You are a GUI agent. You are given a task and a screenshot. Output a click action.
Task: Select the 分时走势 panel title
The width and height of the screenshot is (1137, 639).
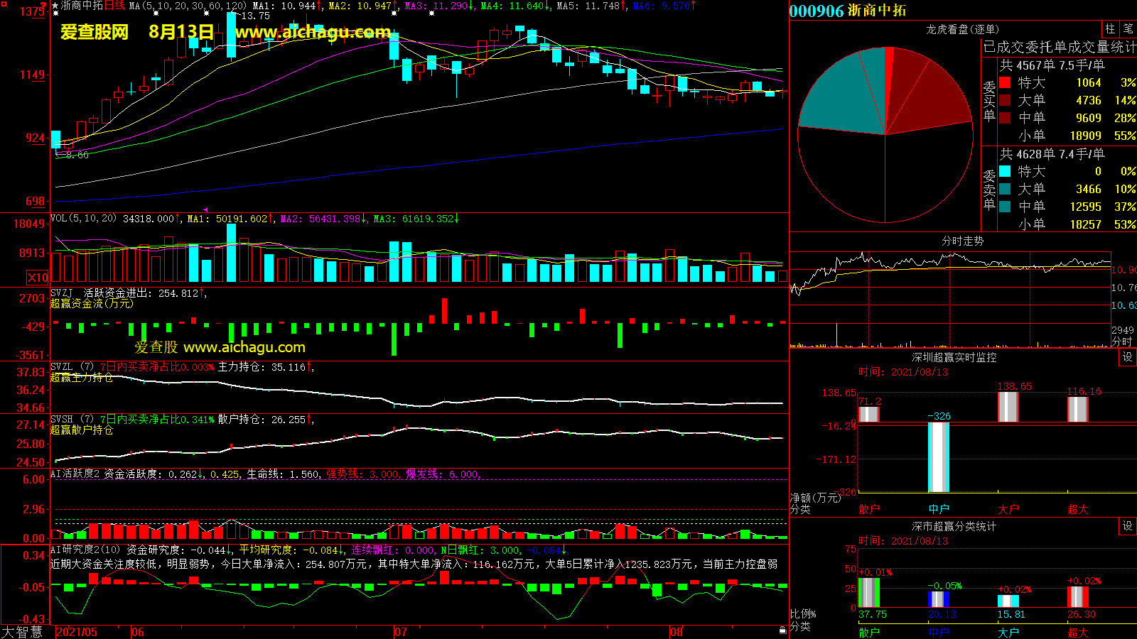[962, 241]
